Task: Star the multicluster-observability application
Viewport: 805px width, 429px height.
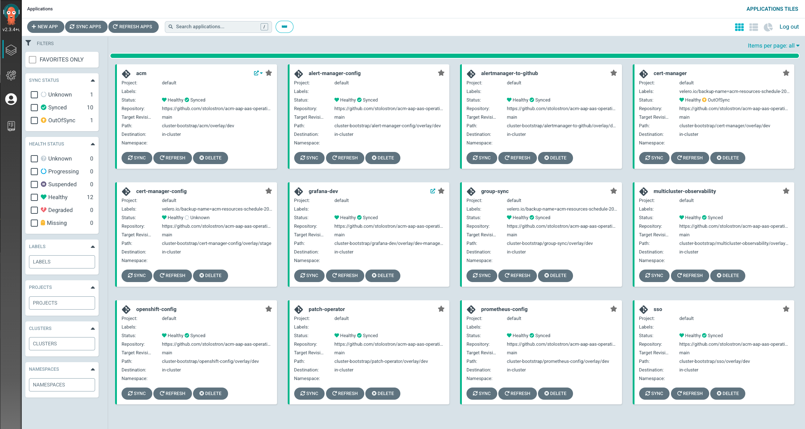Action: click(x=786, y=191)
